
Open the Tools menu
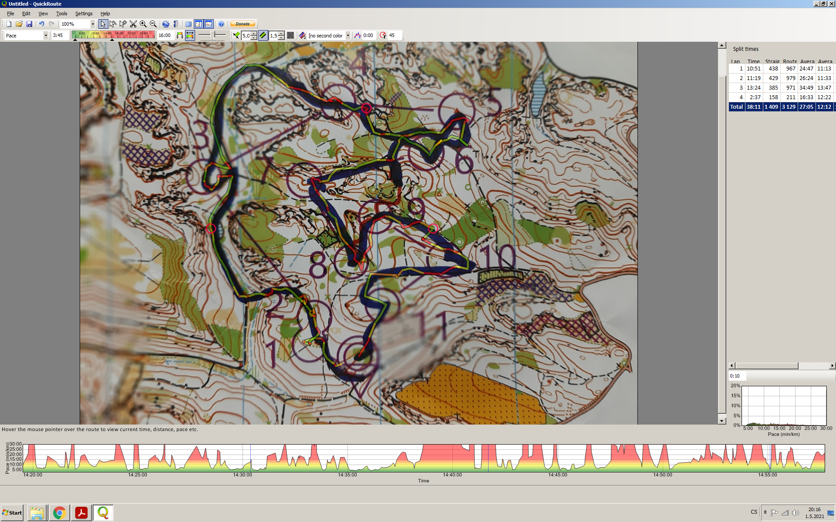tap(62, 13)
